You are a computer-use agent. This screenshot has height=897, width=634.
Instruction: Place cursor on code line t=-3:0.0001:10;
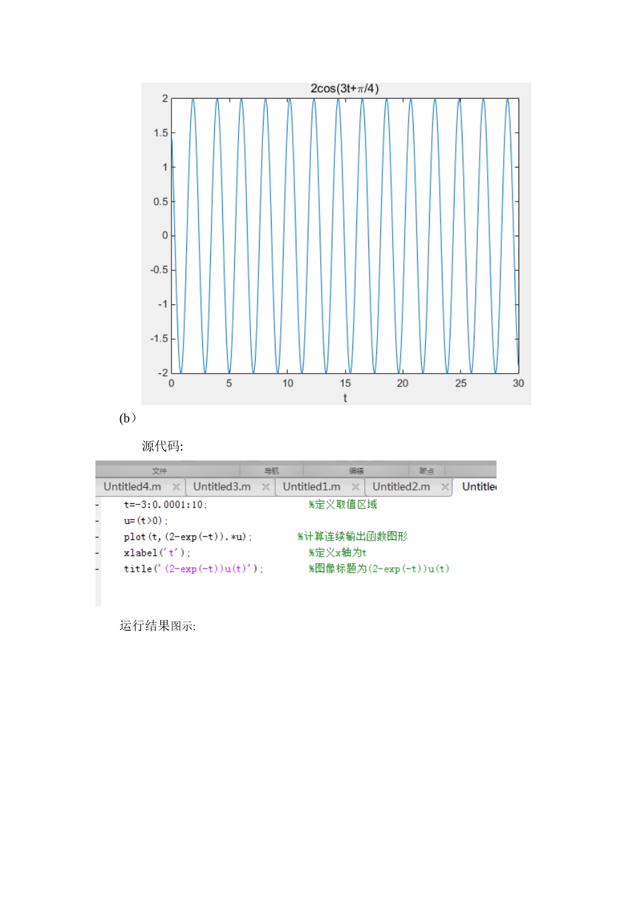pyautogui.click(x=166, y=505)
